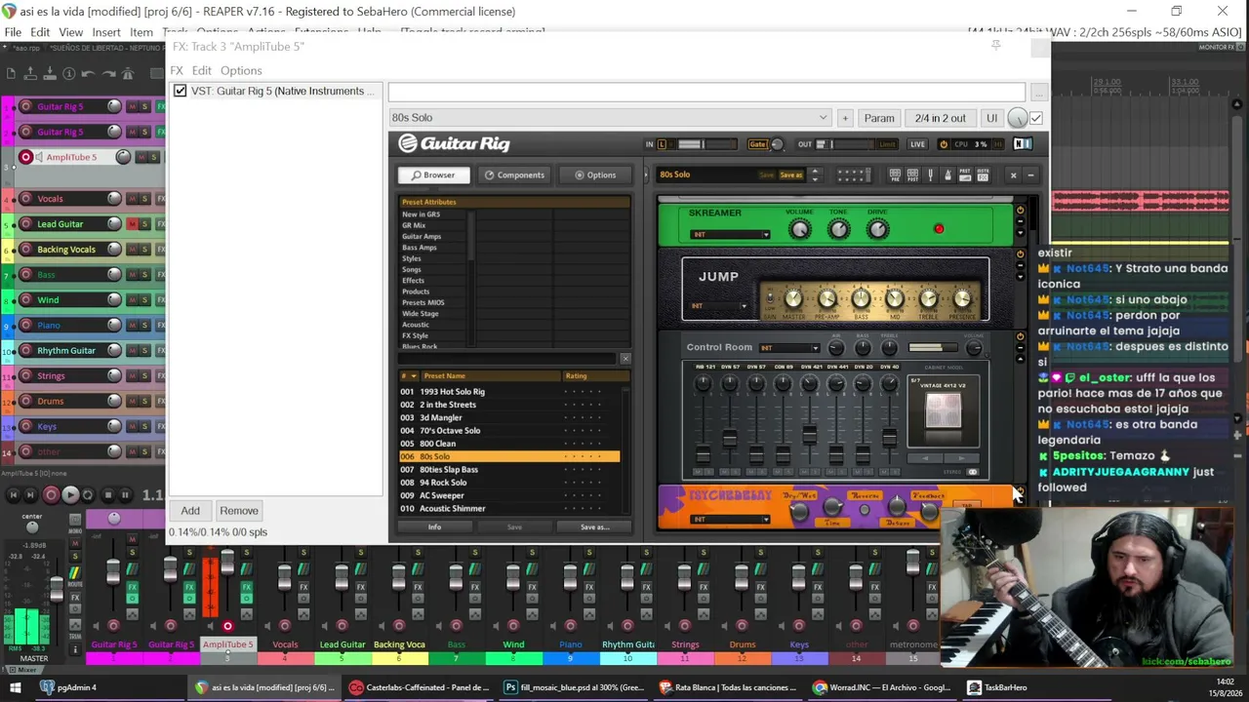Mute the Piano track
Image resolution: width=1249 pixels, height=702 pixels.
point(133,325)
